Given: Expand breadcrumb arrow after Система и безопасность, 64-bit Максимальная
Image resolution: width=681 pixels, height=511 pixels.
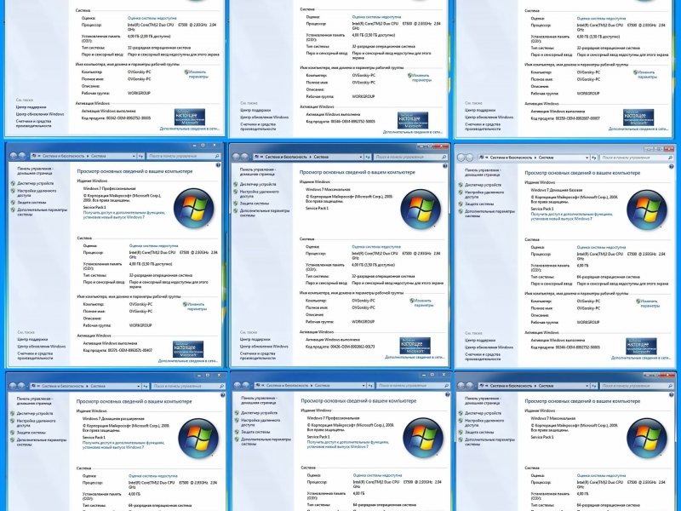Looking at the screenshot, I should point(535,386).
